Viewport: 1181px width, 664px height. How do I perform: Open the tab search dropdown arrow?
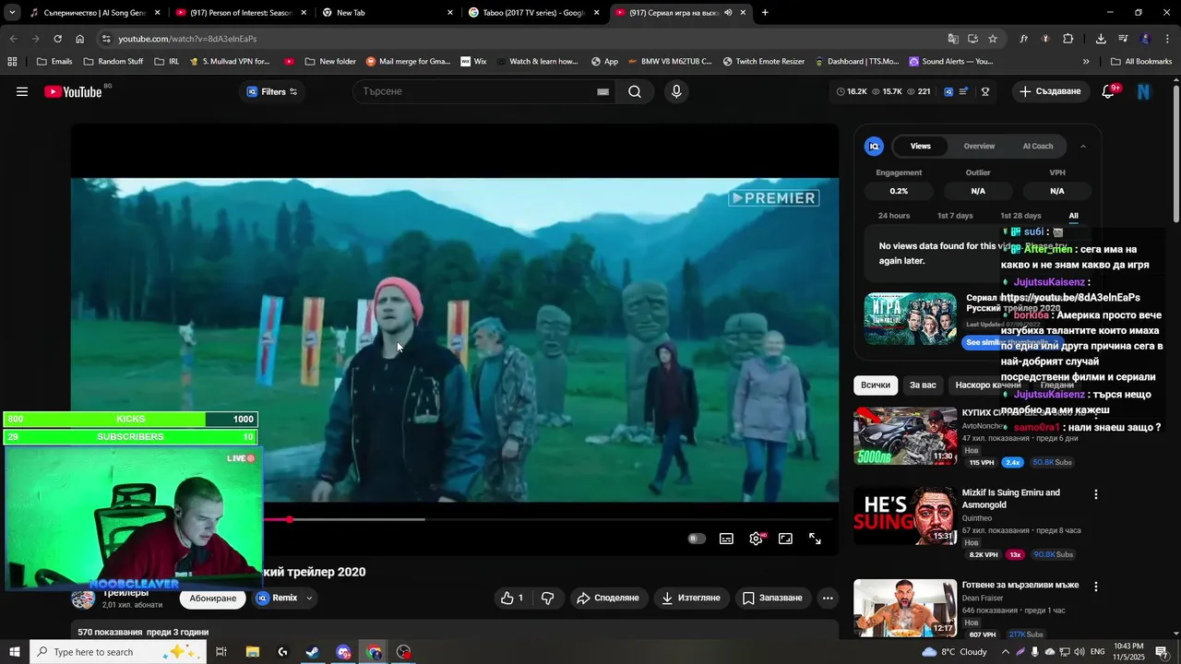12,13
